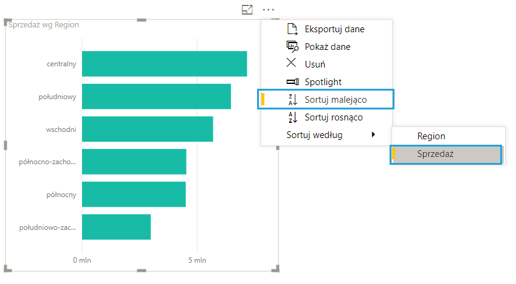
Task: Select Region in sort-by submenu
Action: 431,136
